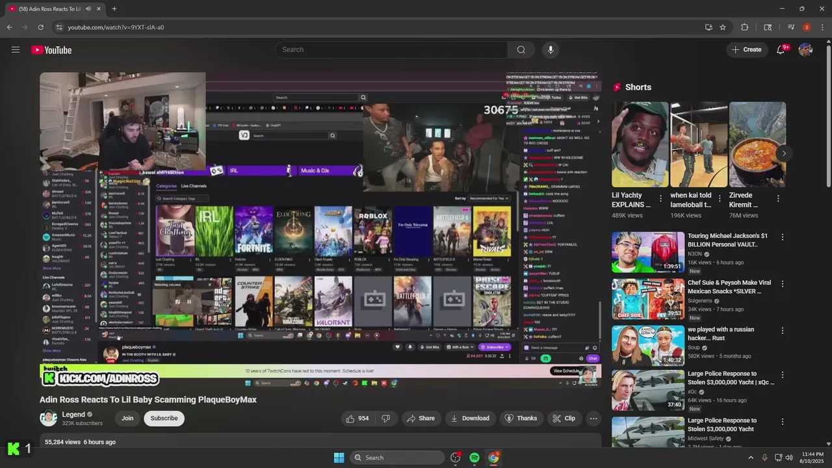This screenshot has height=468, width=832.
Task: Open the tab search side-panel icon
Action: pos(768,27)
